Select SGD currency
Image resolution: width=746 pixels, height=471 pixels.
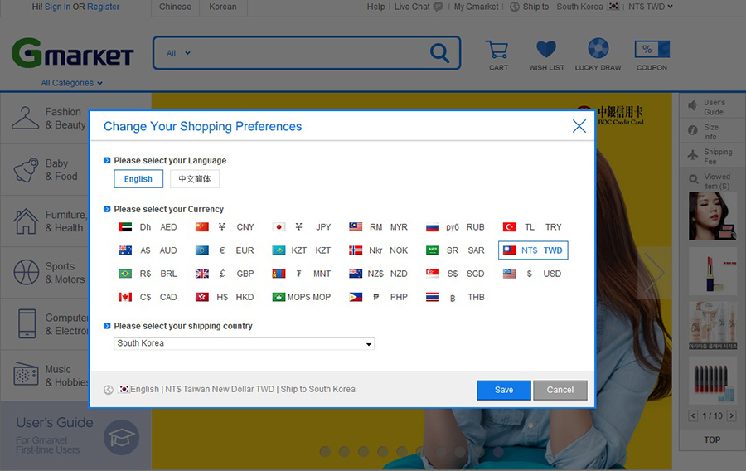coord(455,274)
